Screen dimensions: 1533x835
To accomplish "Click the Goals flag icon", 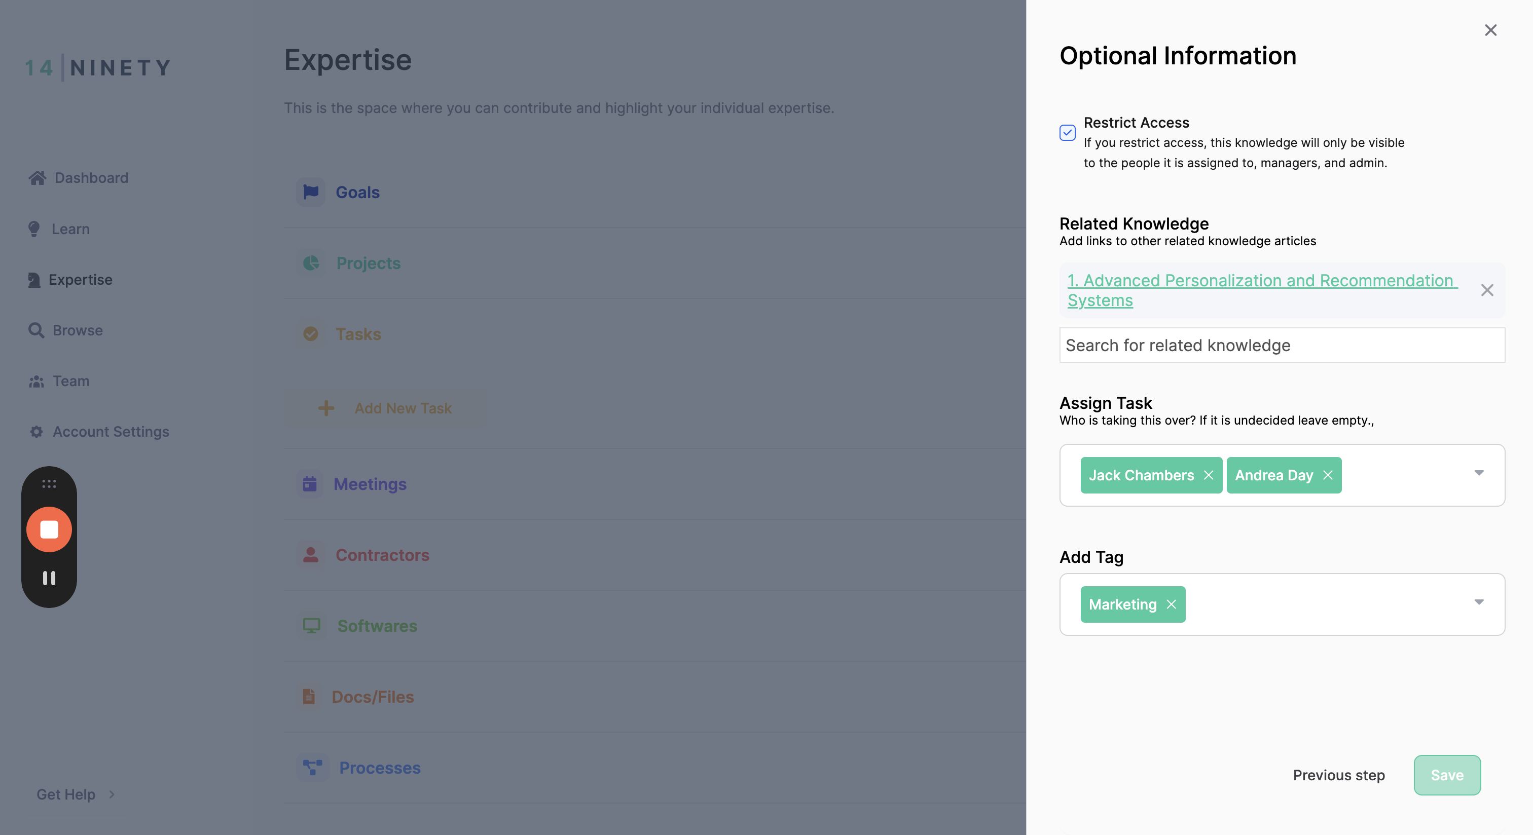I will coord(311,192).
